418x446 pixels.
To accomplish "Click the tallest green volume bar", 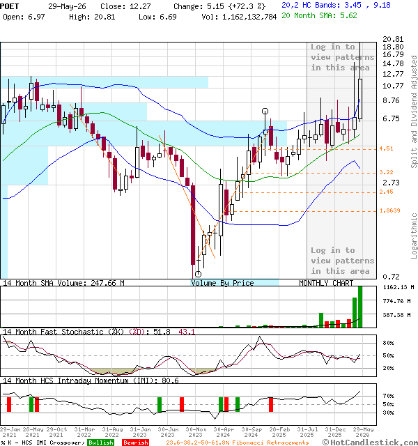I will [x=360, y=307].
